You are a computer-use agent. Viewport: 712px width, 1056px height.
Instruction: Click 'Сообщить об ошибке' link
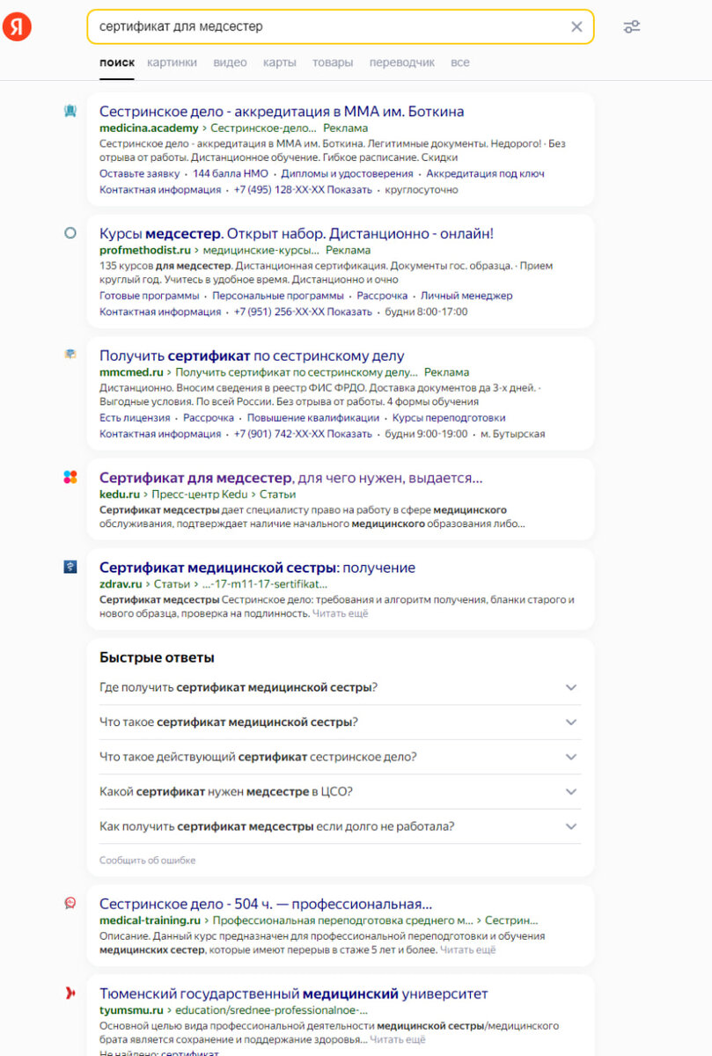pos(147,860)
